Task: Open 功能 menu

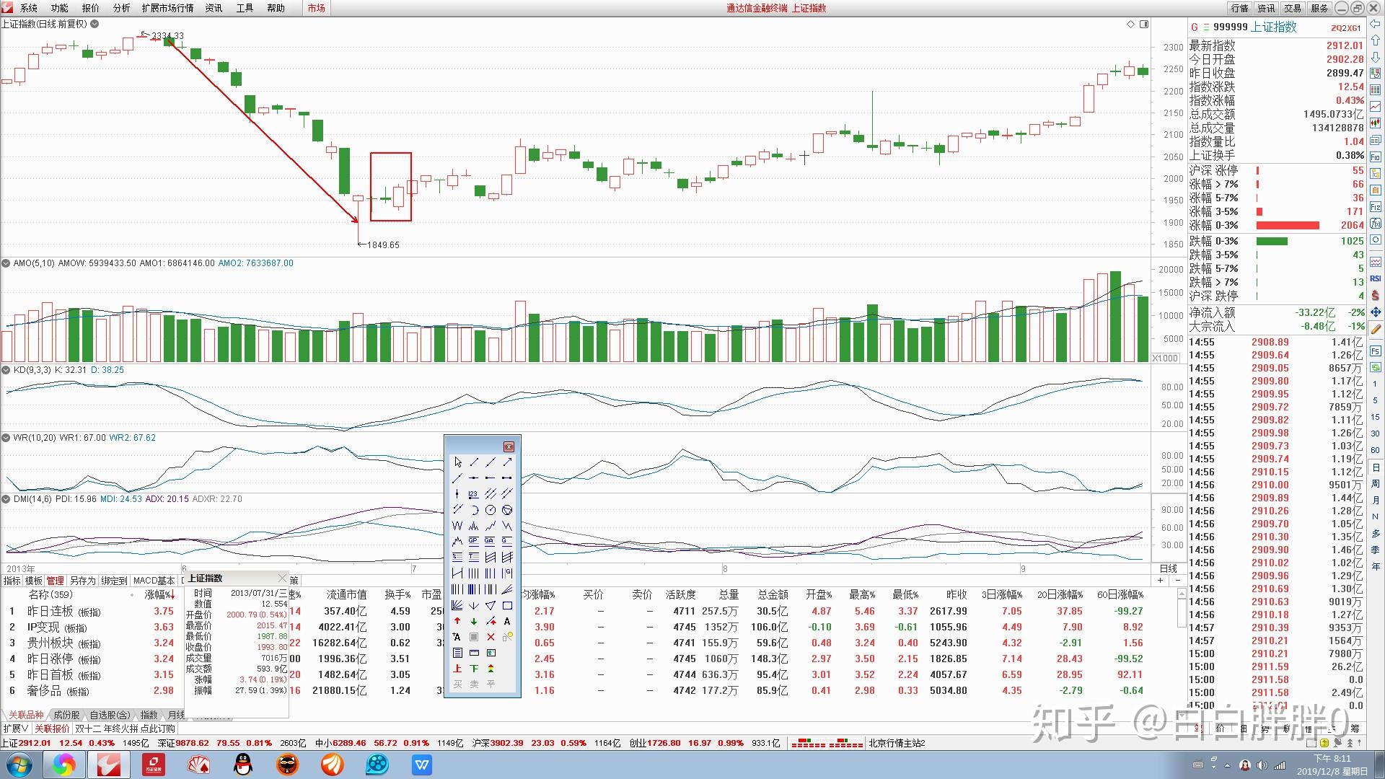Action: (60, 8)
